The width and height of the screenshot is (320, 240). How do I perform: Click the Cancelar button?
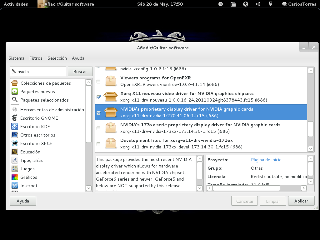[x=244, y=201]
